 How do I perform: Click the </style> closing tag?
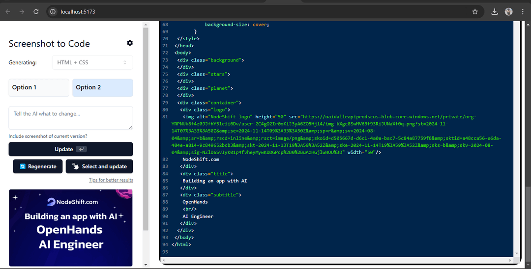(188, 38)
